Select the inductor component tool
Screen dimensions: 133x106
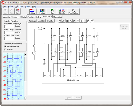[64, 21]
